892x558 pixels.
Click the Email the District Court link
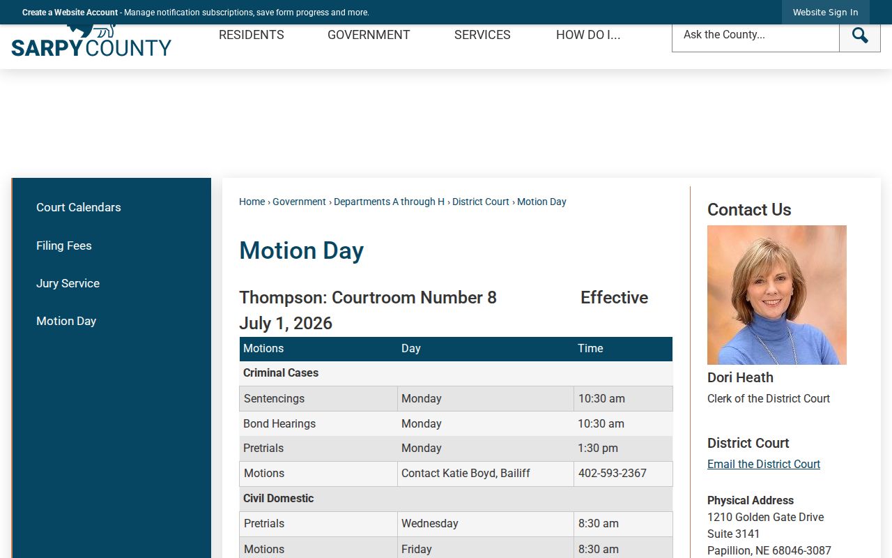tap(764, 464)
